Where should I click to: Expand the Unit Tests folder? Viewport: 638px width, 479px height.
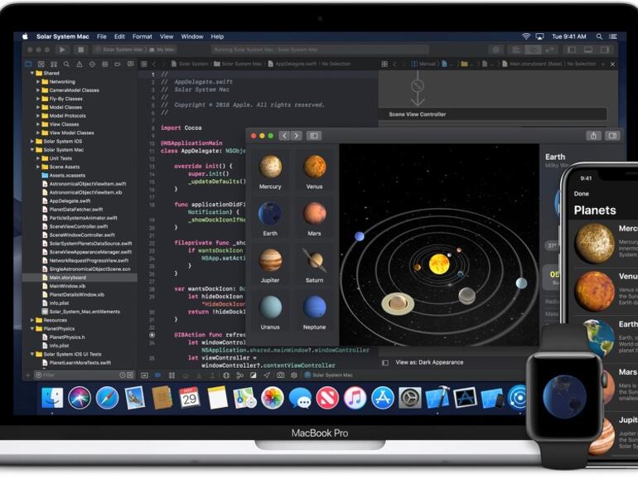pyautogui.click(x=38, y=158)
